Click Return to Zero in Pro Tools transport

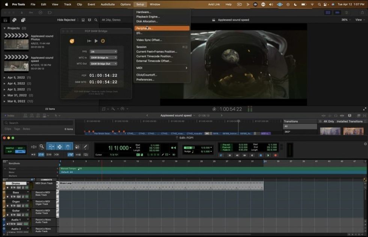point(230,155)
